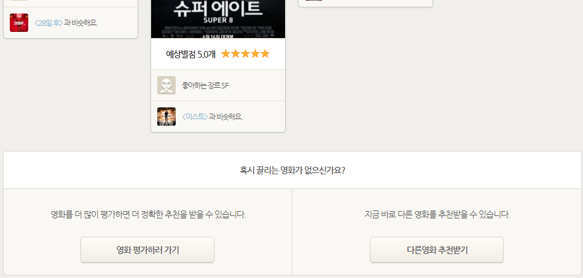Click the 예상별점 5.0개 rating label
The width and height of the screenshot is (583, 278).
[x=190, y=54]
